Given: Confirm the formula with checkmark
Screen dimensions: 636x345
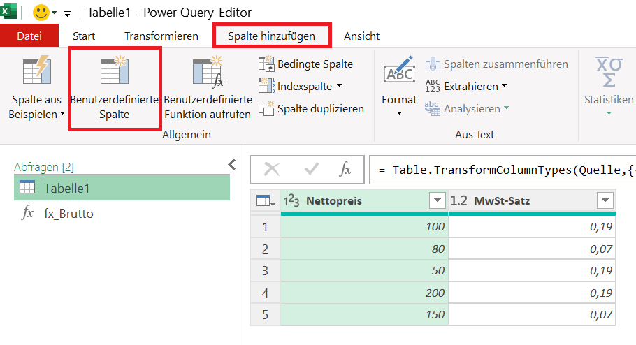Looking at the screenshot, I should tap(311, 169).
